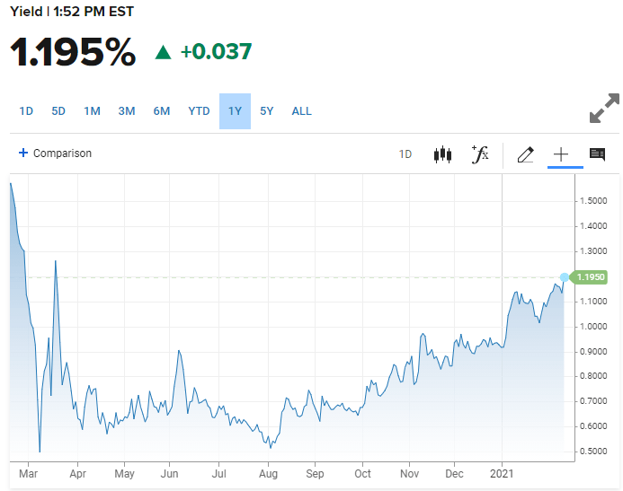The image size is (623, 491).
Task: Open the fx studies indicator menu
Action: point(480,154)
